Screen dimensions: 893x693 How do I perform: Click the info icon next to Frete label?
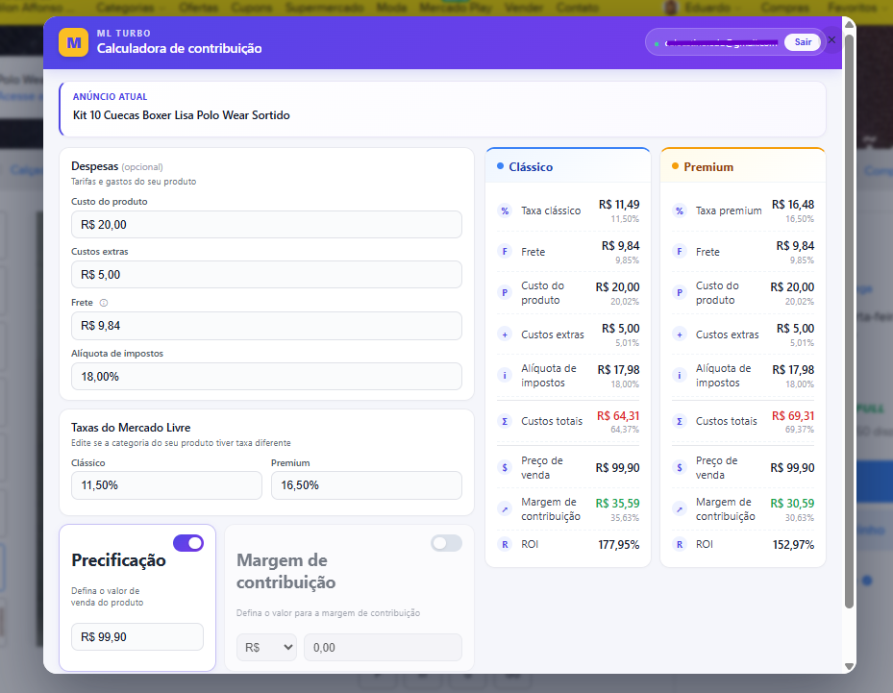[x=104, y=303]
